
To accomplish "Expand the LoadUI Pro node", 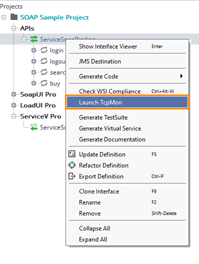I will pos(14,105).
